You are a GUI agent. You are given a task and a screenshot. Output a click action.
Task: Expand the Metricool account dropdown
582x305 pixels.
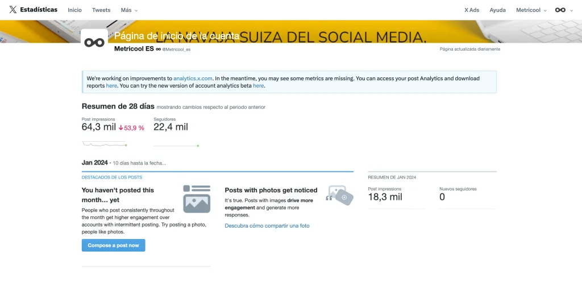coord(531,10)
